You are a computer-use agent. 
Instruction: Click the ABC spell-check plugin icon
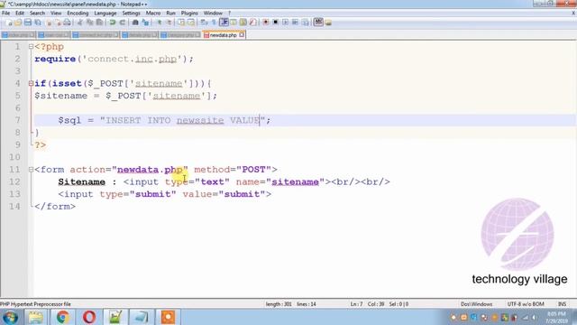tap(318, 22)
